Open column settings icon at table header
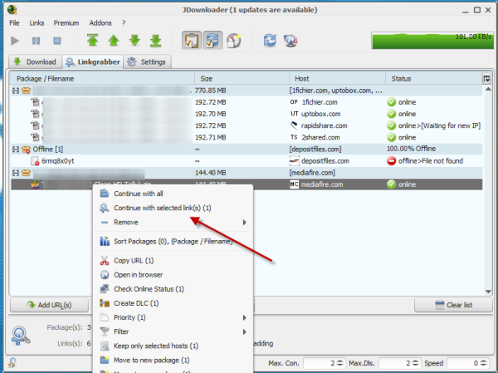Viewport: 498px width, 373px height. [486, 78]
